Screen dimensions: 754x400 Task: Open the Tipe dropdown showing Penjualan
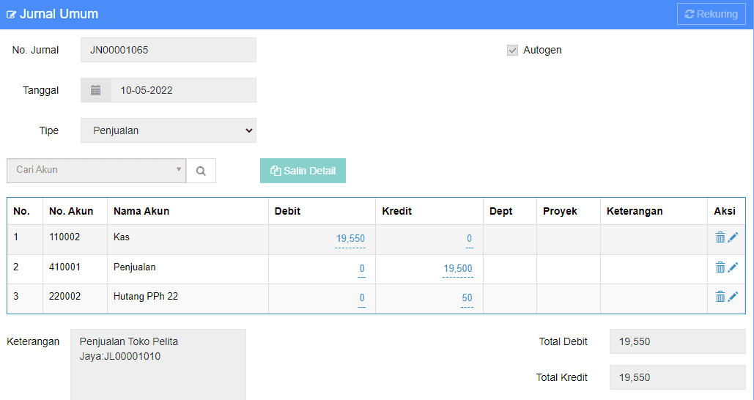(169, 130)
